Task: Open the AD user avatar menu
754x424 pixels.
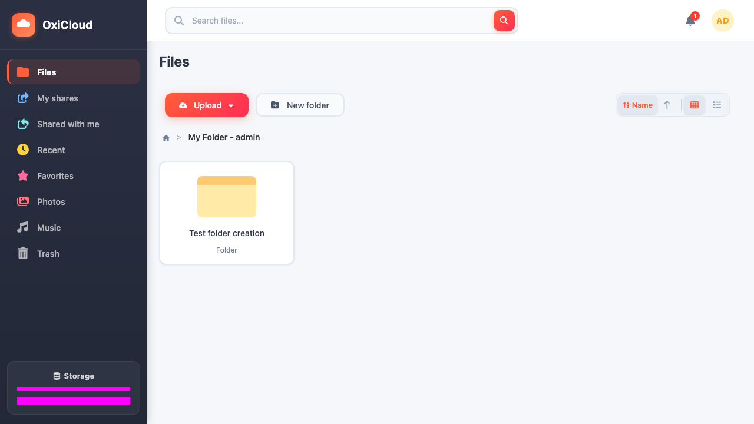Action: coord(723,21)
